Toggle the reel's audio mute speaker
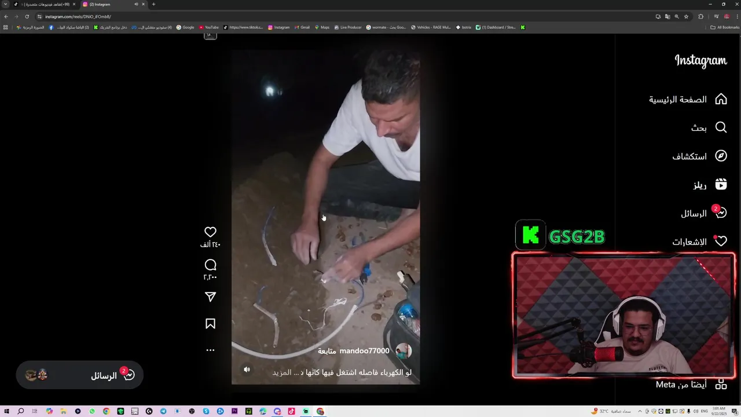The height and width of the screenshot is (417, 741). click(x=247, y=369)
